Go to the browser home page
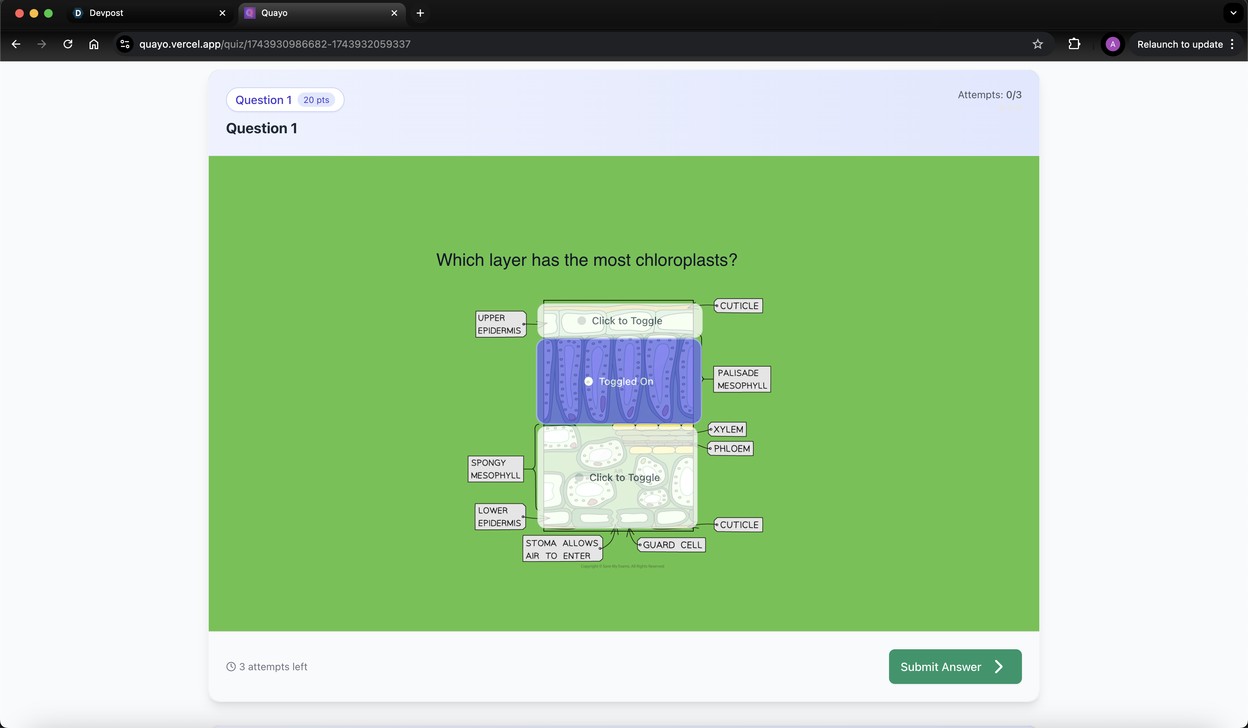Screen dimensions: 1248x728 point(94,44)
